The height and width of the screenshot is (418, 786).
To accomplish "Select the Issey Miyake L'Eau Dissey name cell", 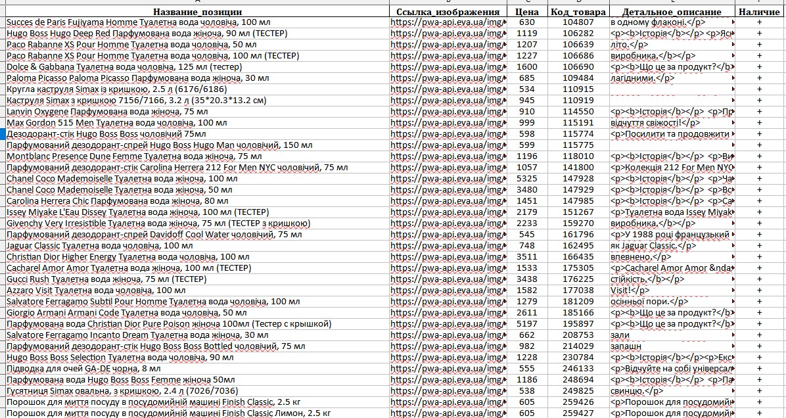I will tap(198, 212).
